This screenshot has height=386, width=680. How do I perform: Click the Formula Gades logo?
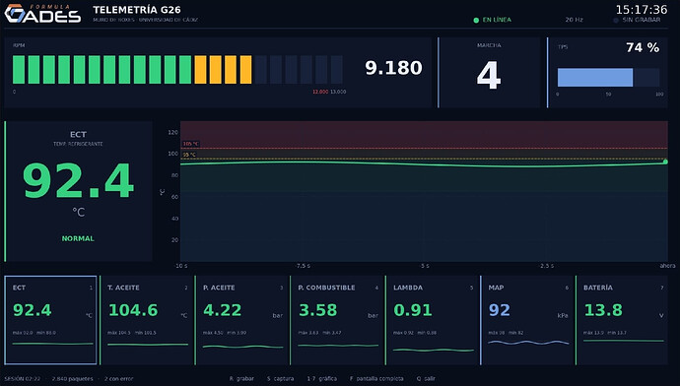(42, 14)
